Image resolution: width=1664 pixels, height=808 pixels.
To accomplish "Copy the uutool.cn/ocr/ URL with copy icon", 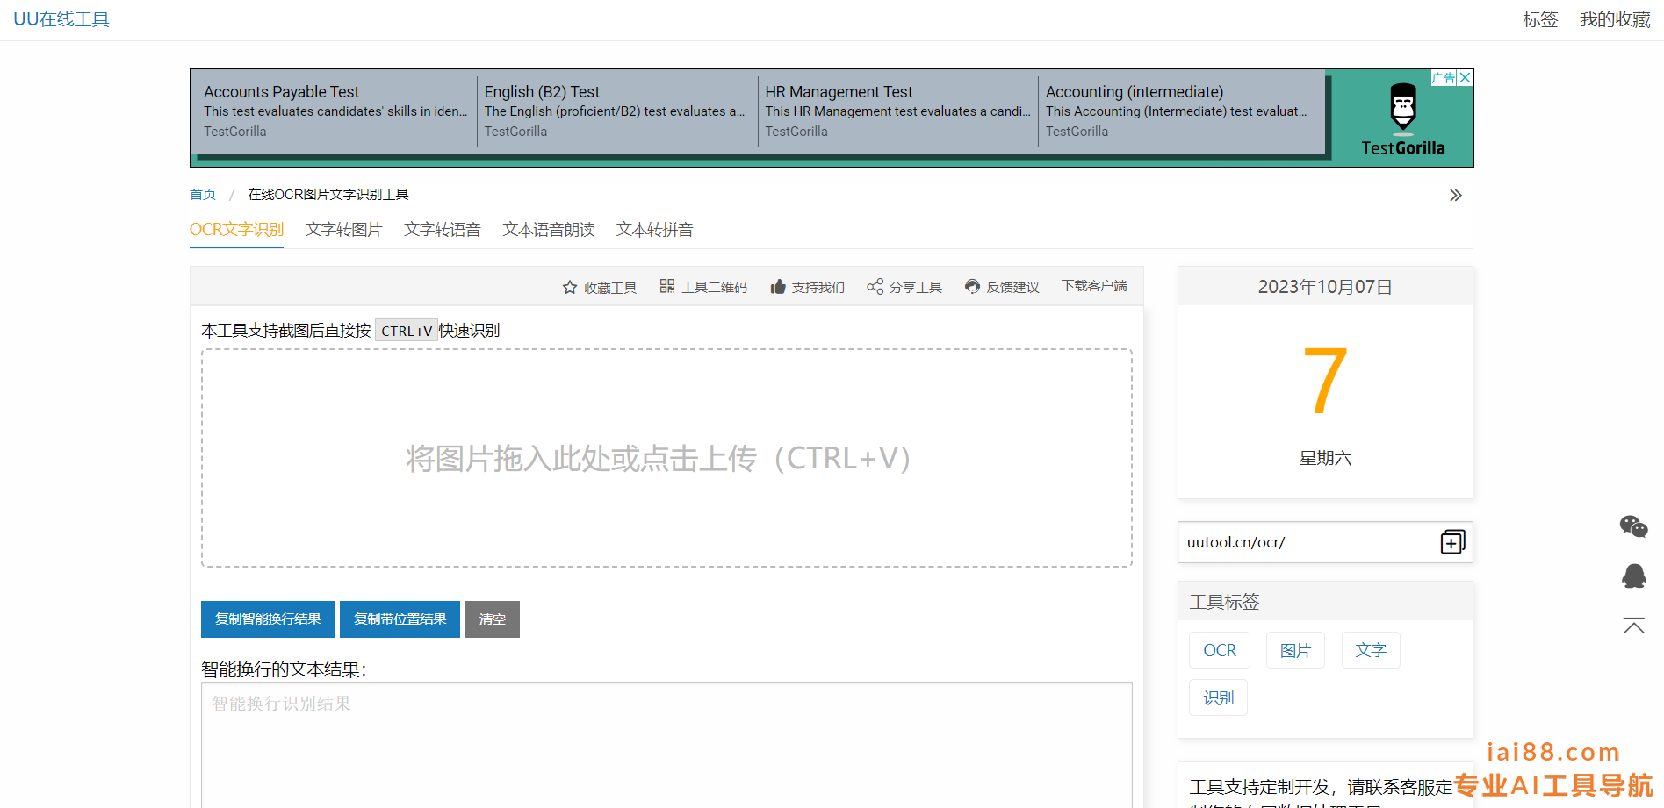I will pos(1452,542).
